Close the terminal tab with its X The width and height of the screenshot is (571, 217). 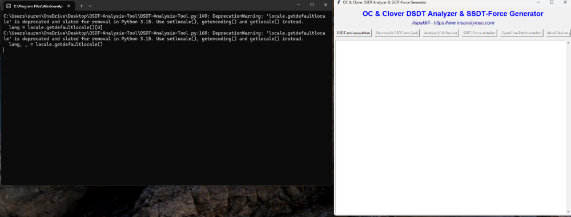[x=69, y=6]
